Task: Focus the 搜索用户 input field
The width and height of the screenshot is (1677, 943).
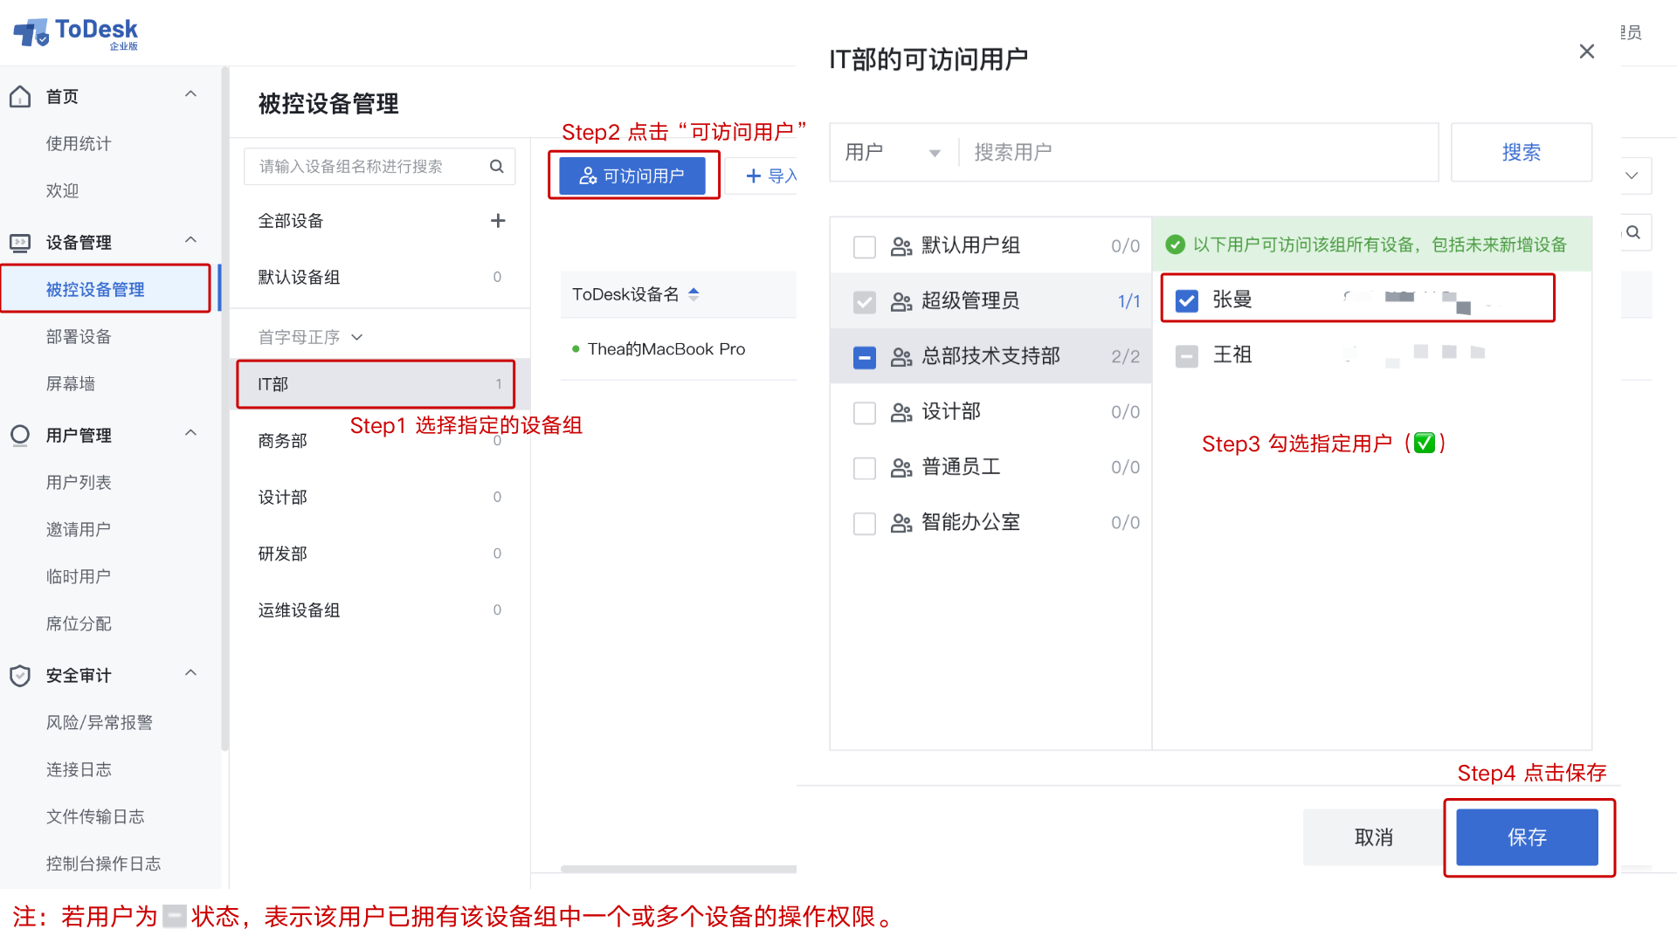Action: (1197, 153)
